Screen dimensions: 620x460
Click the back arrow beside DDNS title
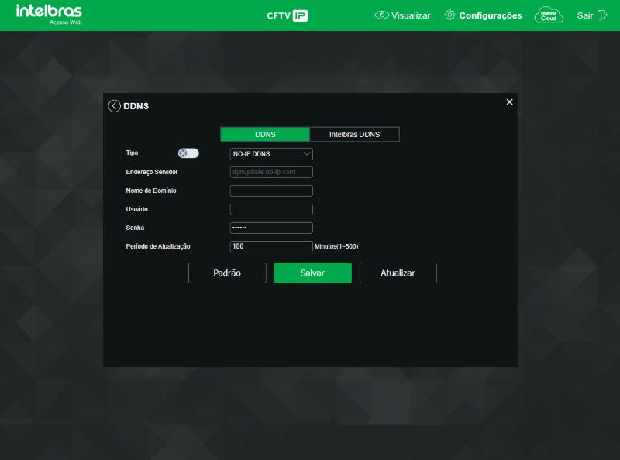point(114,106)
